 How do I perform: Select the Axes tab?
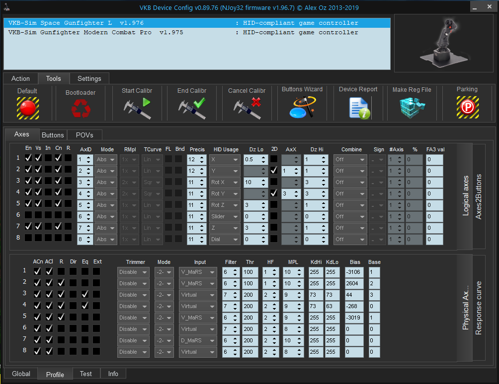click(22, 134)
